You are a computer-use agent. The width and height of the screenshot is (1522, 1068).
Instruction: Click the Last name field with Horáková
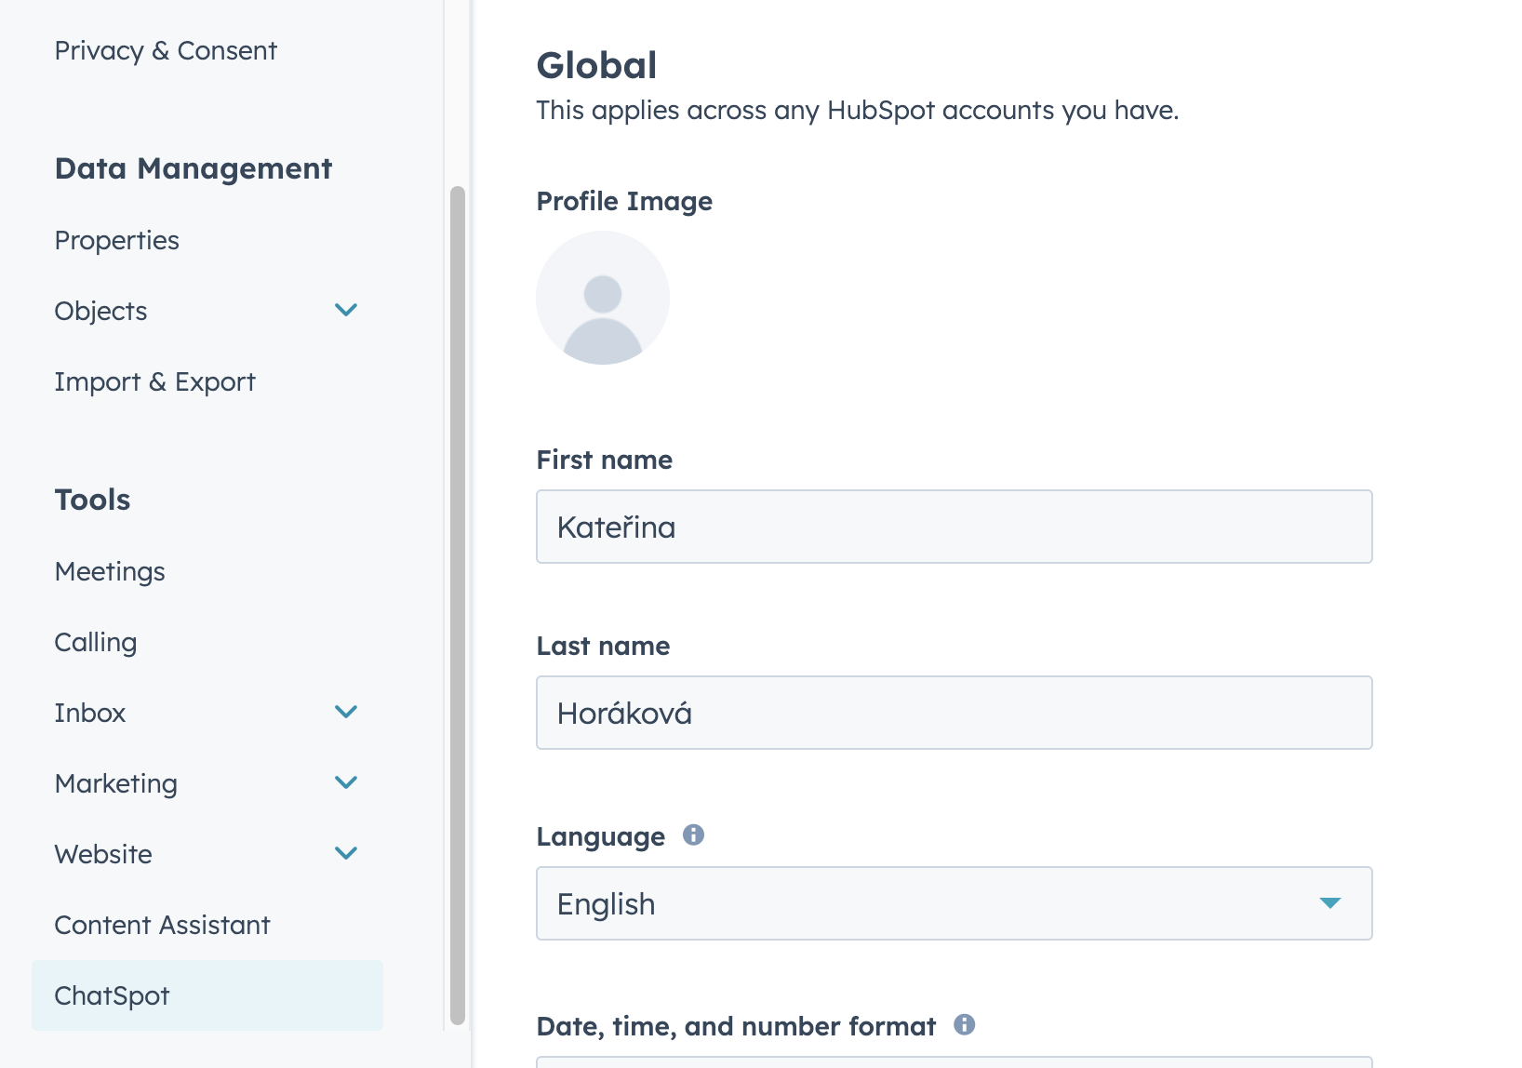click(955, 713)
